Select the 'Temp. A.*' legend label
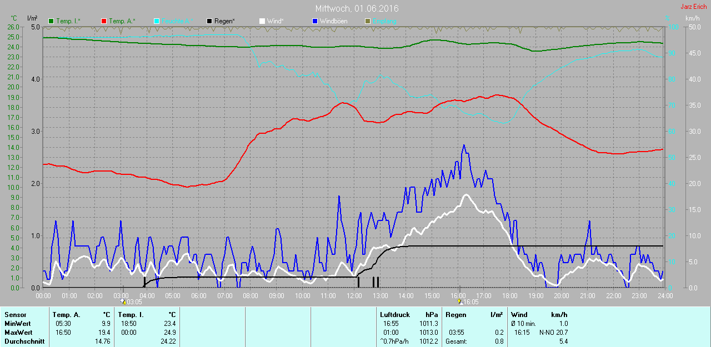The image size is (711, 347). pyautogui.click(x=122, y=21)
